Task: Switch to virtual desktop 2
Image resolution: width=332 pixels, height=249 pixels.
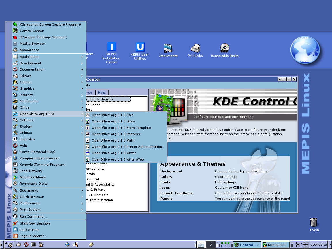Action: (211, 245)
